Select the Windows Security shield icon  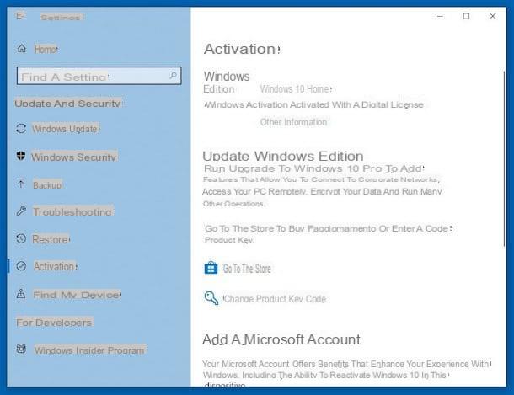tap(21, 156)
